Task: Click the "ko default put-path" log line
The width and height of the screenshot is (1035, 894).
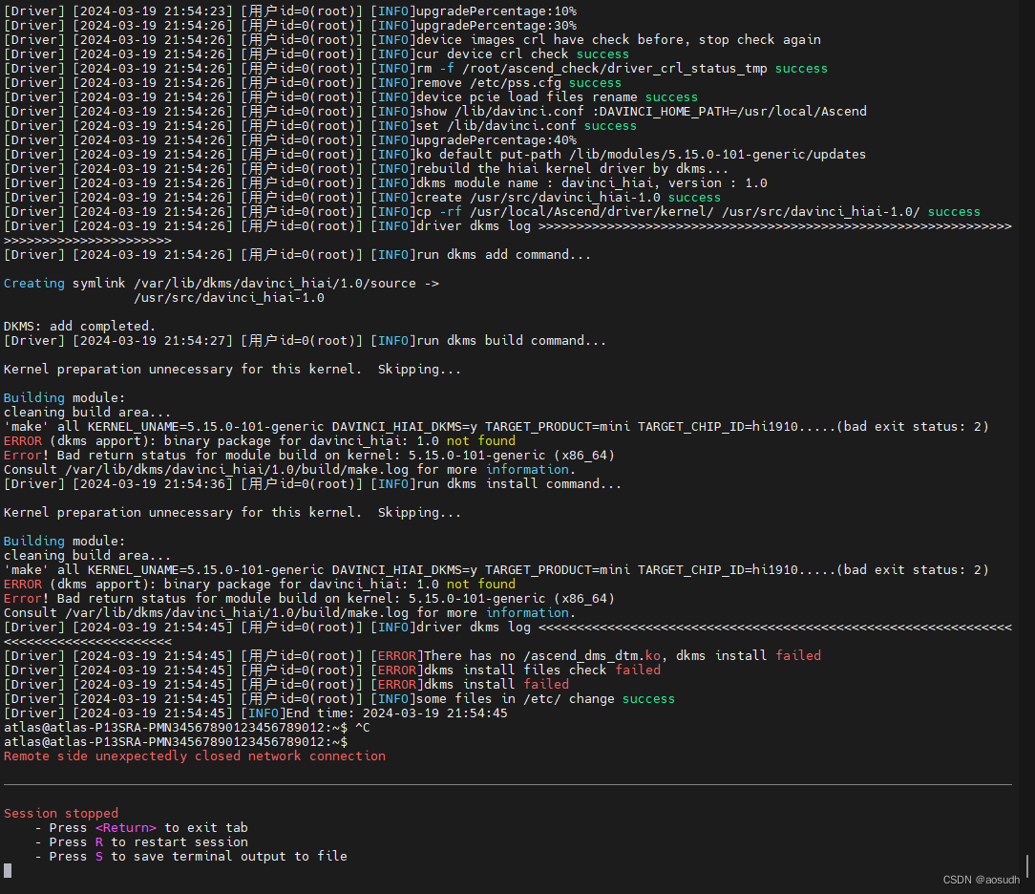Action: (435, 155)
